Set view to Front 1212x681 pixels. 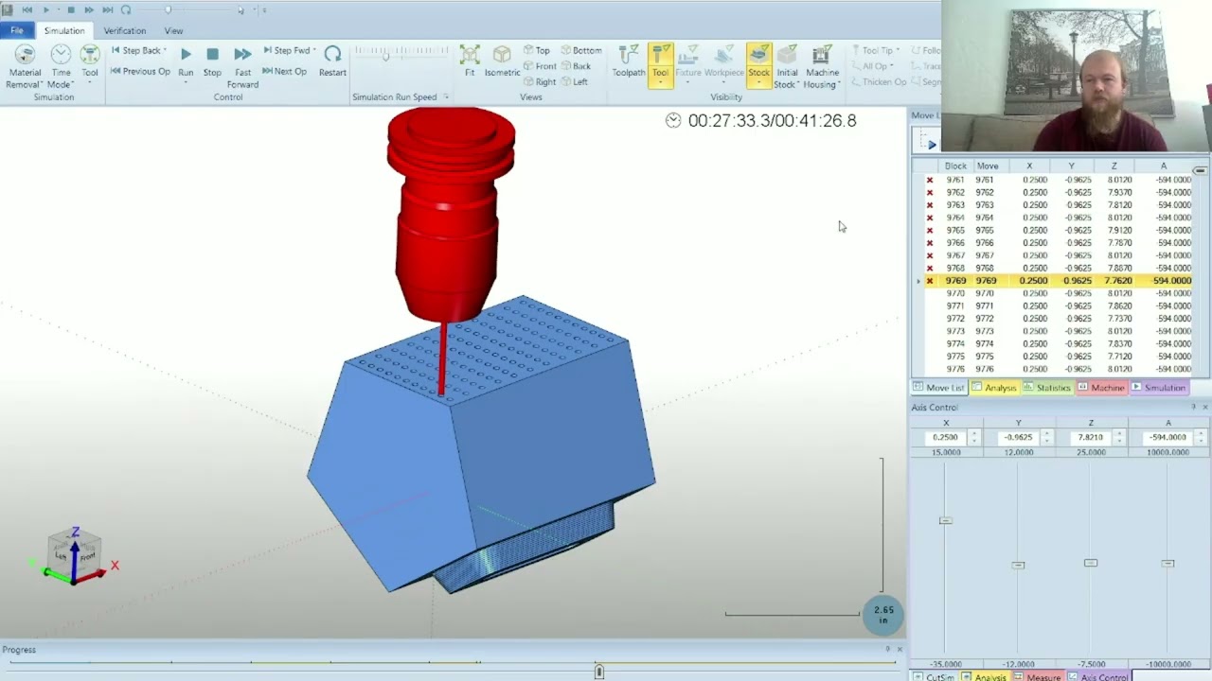click(540, 66)
